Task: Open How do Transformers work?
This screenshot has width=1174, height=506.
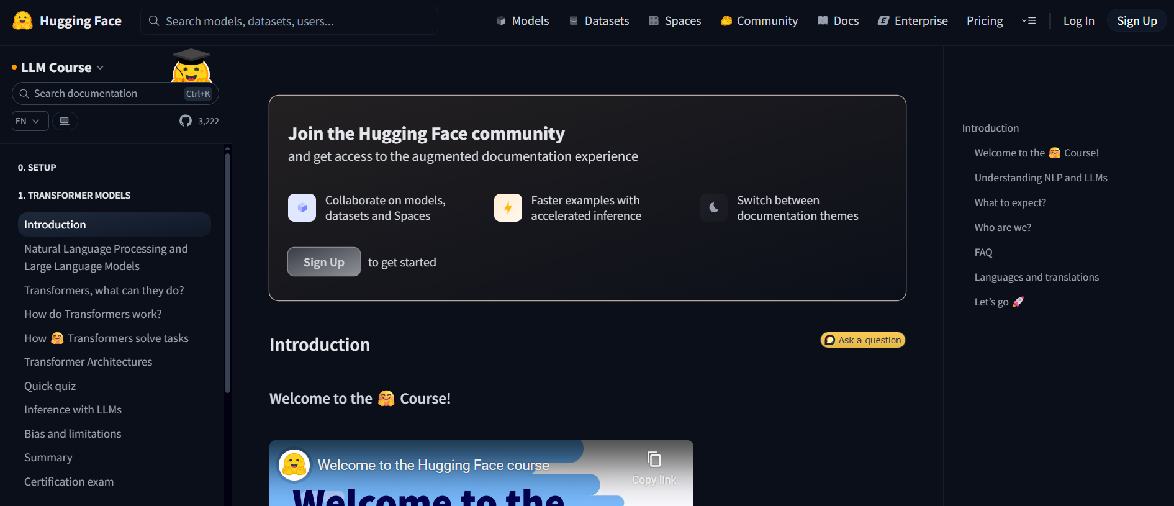Action: click(x=93, y=314)
